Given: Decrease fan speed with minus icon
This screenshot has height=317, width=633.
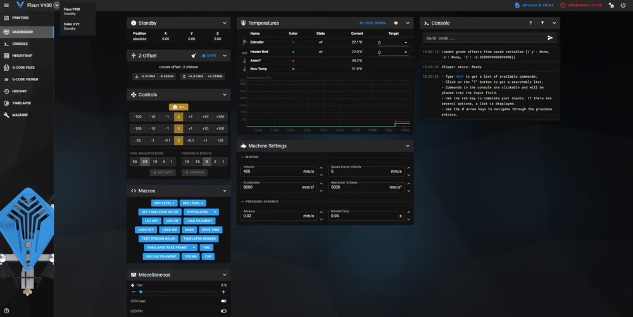Looking at the screenshot, I should coord(133,292).
